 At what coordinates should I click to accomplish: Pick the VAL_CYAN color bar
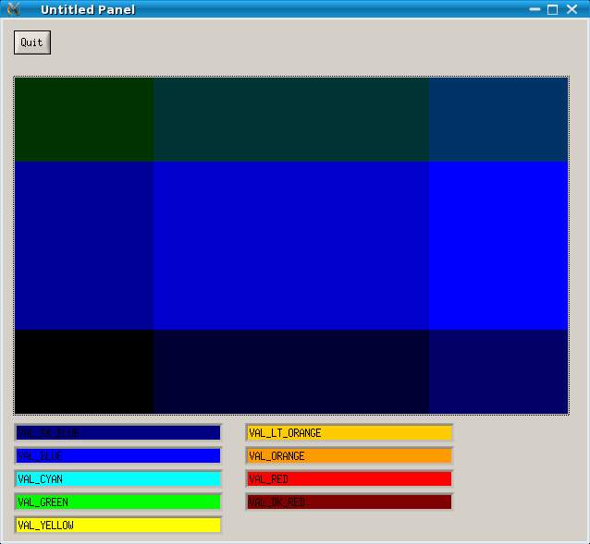(118, 478)
